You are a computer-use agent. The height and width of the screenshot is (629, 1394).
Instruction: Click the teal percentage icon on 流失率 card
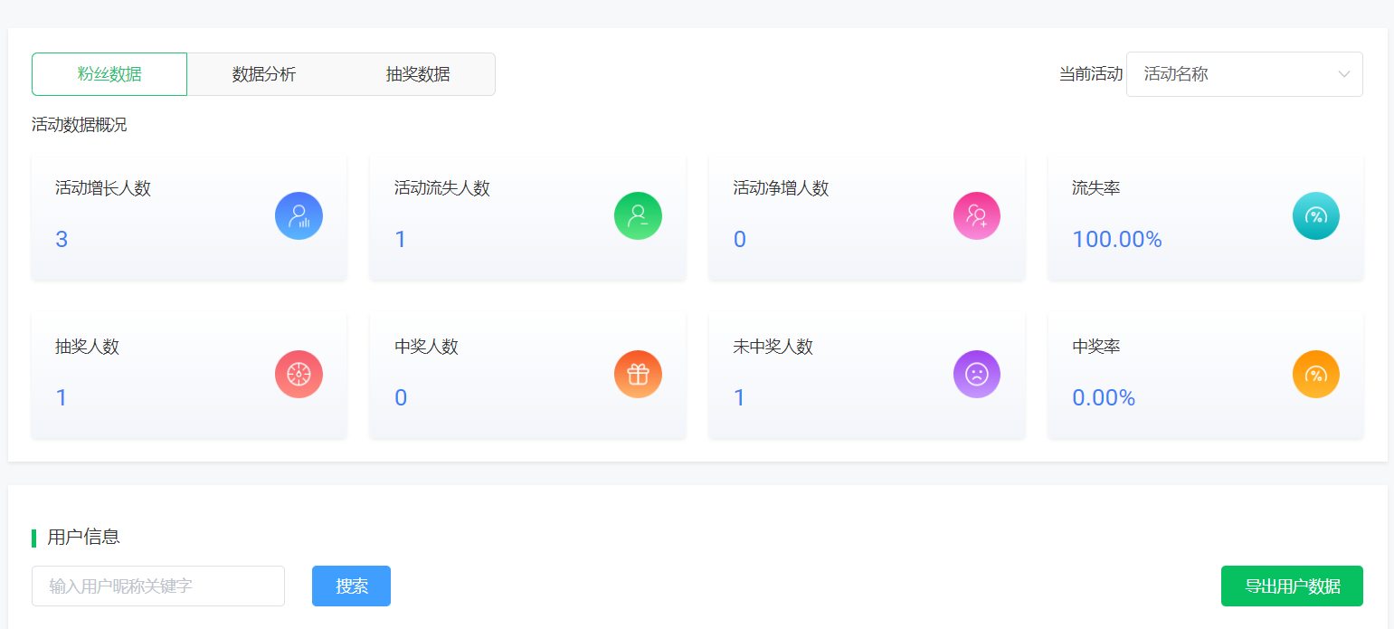click(x=1315, y=215)
